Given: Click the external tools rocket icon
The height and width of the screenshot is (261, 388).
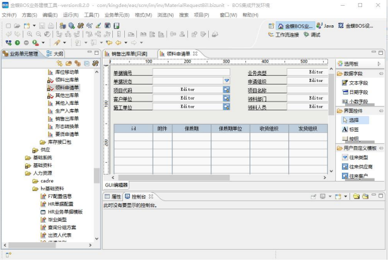Looking at the screenshot, I should 57,42.
